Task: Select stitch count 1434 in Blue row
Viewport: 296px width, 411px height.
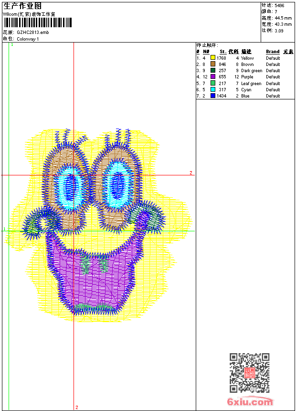Action: (222, 96)
